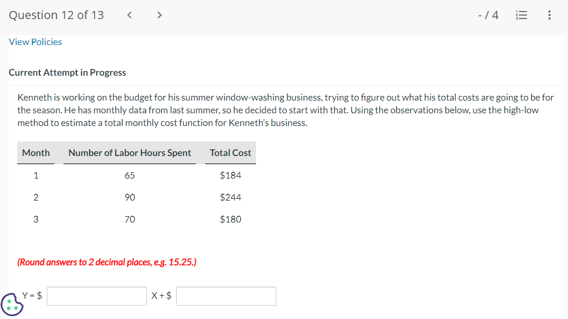Click the Month column header
This screenshot has height=319, width=568.
tap(36, 153)
